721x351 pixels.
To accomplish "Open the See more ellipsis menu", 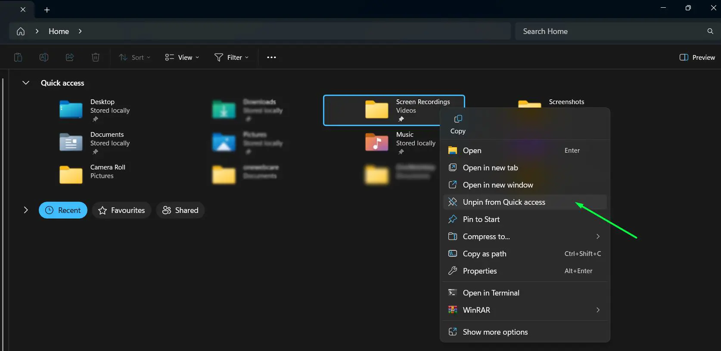I will [271, 57].
